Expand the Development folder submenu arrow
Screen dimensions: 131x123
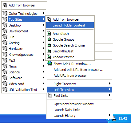click(x=44, y=31)
